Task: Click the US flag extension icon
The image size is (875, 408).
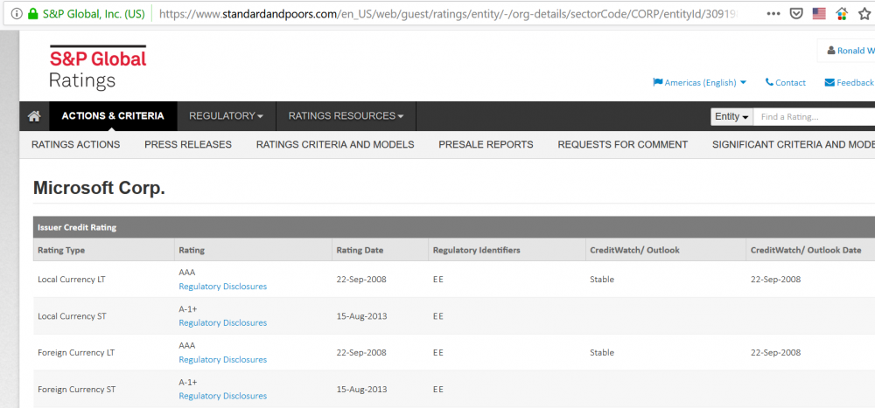Action: click(819, 14)
